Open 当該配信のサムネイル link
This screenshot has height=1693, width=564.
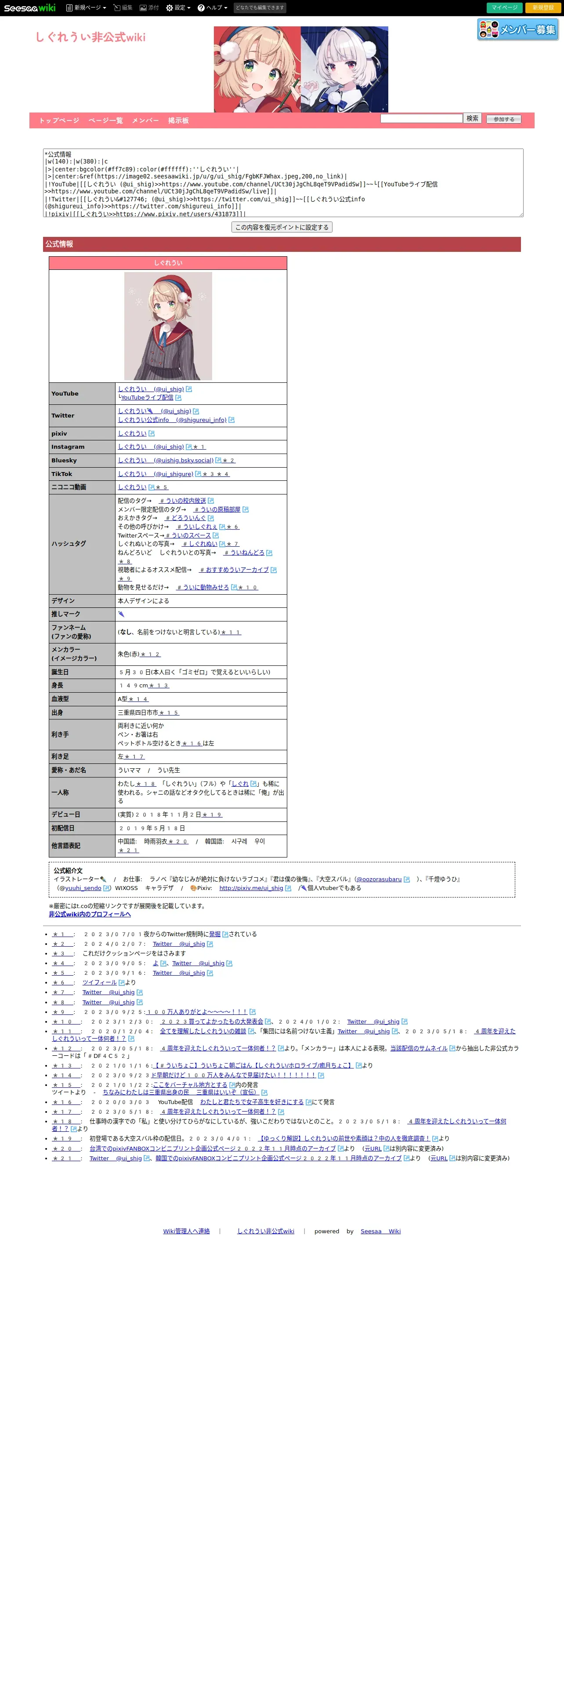coord(419,1048)
